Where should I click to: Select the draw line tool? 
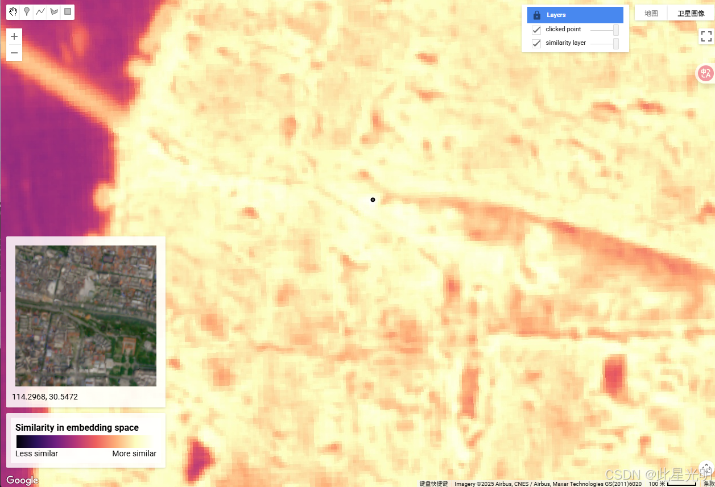40,12
